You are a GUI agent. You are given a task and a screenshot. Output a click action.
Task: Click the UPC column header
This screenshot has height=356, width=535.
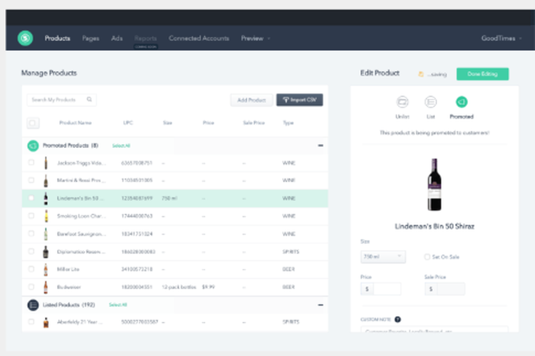point(128,123)
